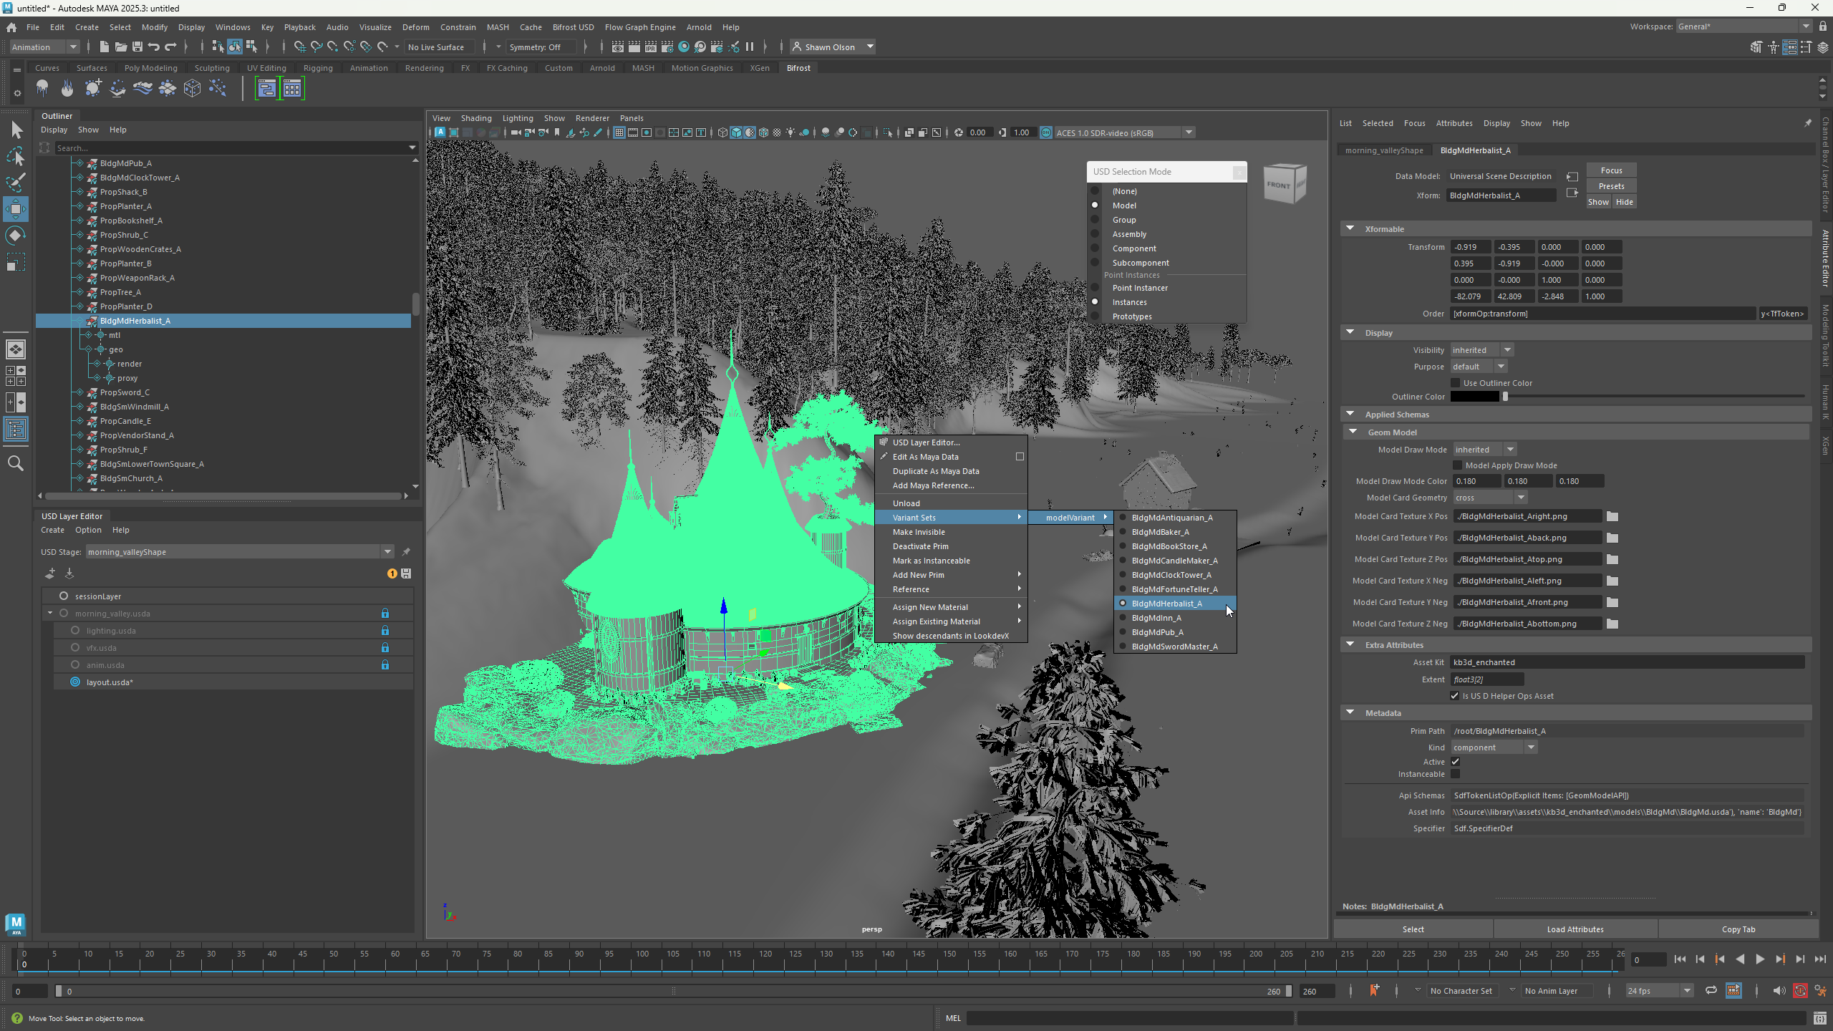Select the Move tool in the toolbox
Screen dimensions: 1833x1031
[x=16, y=209]
